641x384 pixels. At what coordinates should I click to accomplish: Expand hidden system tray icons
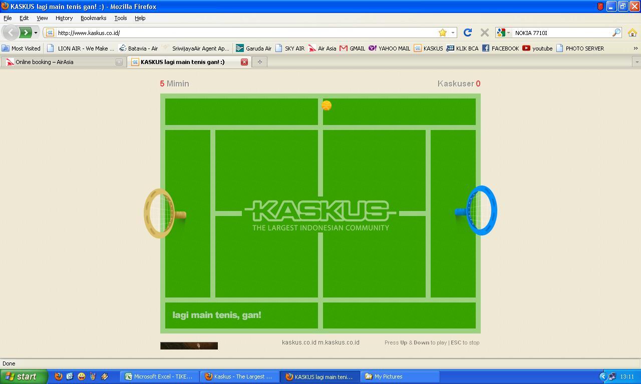pos(603,376)
